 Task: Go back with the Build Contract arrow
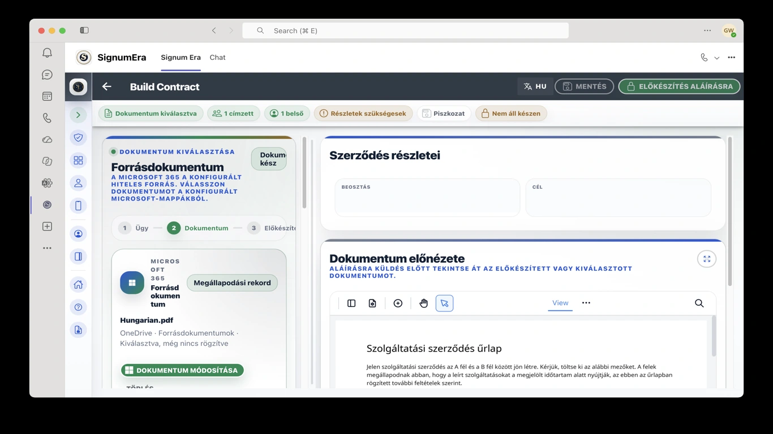pyautogui.click(x=107, y=86)
